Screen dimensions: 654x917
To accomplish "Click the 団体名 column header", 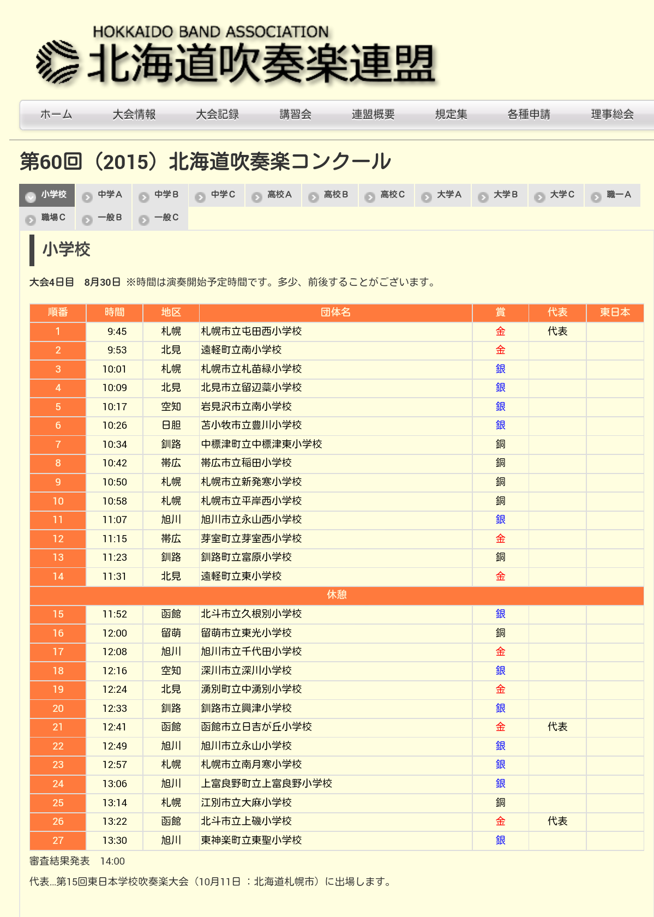I will point(335,313).
